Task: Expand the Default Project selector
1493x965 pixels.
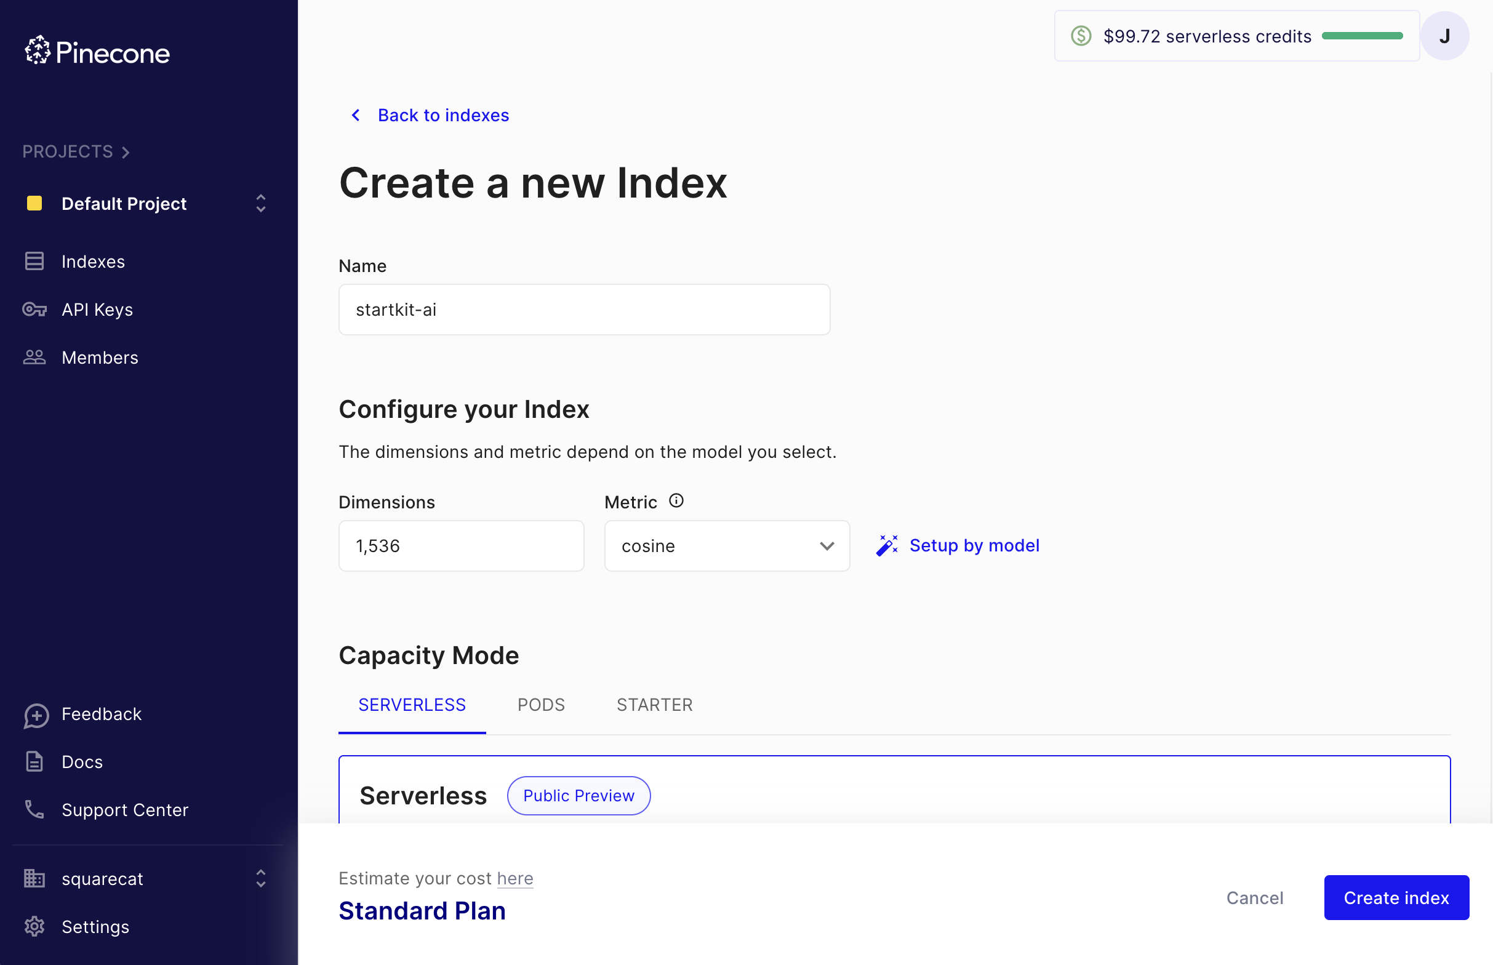Action: point(261,204)
